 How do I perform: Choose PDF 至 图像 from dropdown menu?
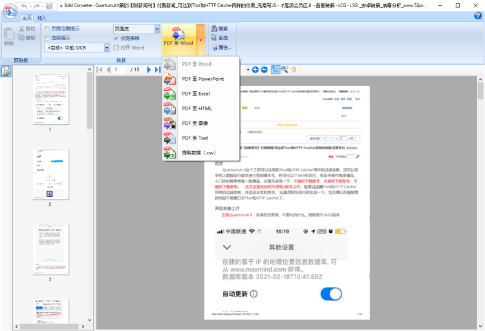(201, 123)
